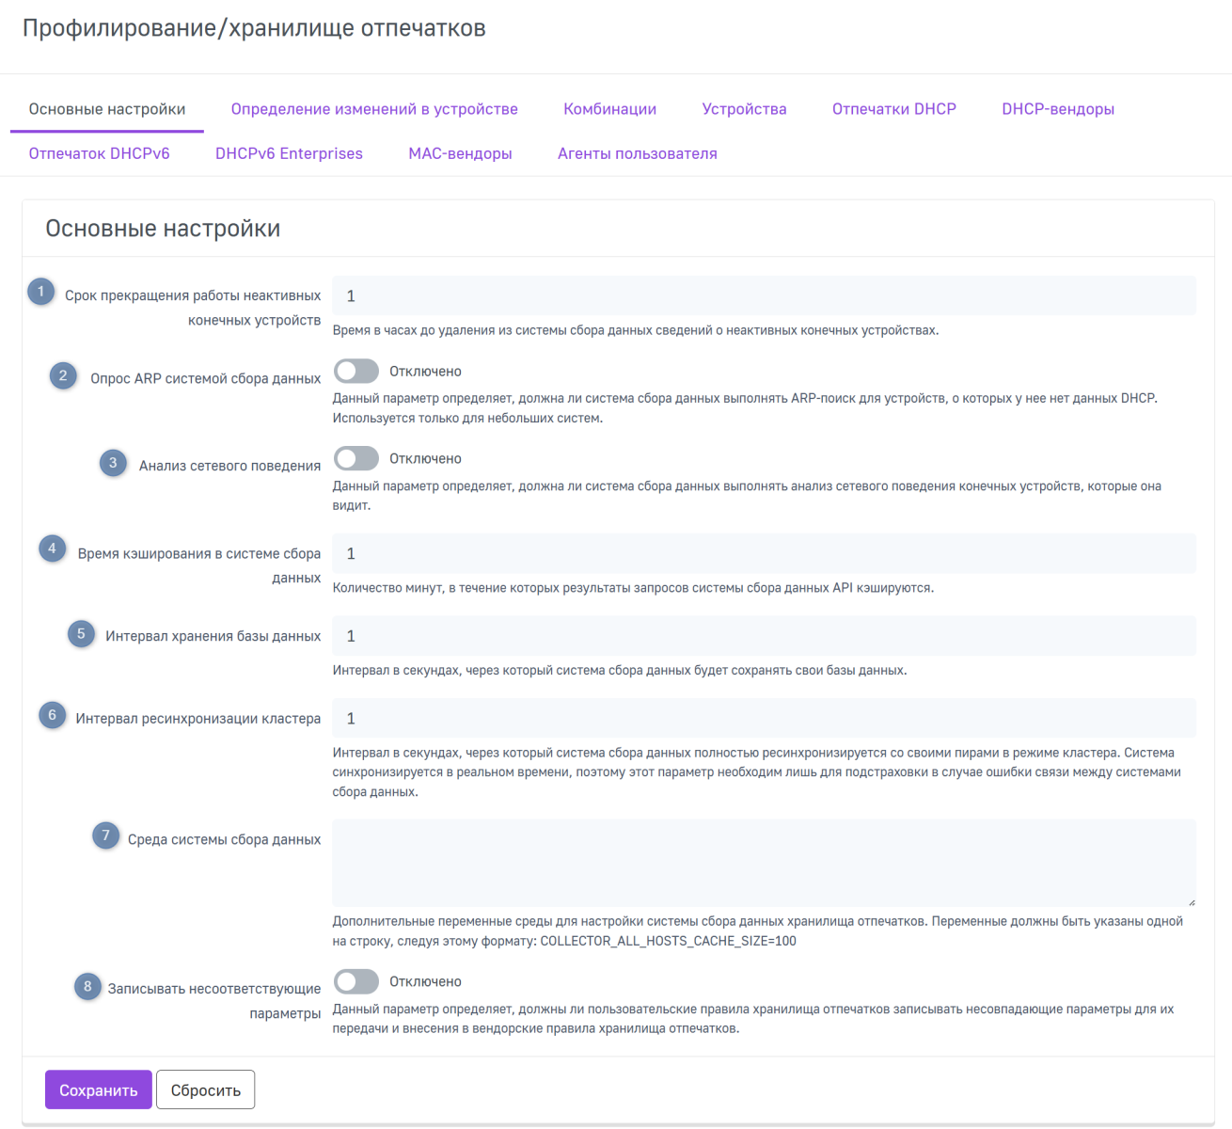The height and width of the screenshot is (1129, 1232).
Task: Turn on Анализ сетевого поведения switch
Action: tap(356, 459)
